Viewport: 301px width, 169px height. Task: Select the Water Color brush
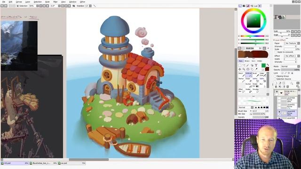263,75
